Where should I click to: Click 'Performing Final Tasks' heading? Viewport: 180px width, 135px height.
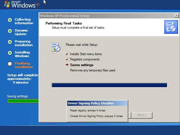(x=64, y=23)
